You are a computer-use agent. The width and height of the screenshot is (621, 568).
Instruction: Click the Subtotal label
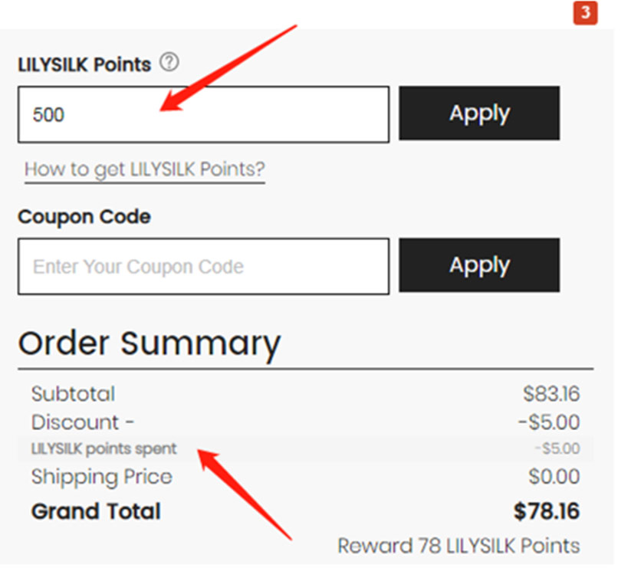click(x=74, y=394)
